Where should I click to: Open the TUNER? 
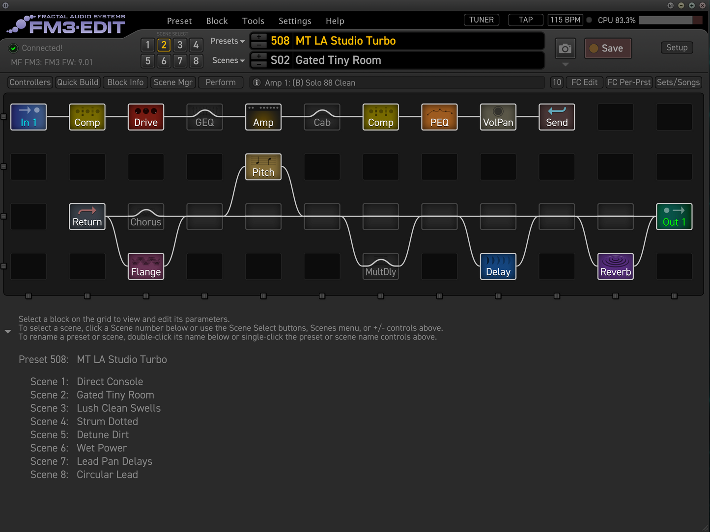point(482,20)
